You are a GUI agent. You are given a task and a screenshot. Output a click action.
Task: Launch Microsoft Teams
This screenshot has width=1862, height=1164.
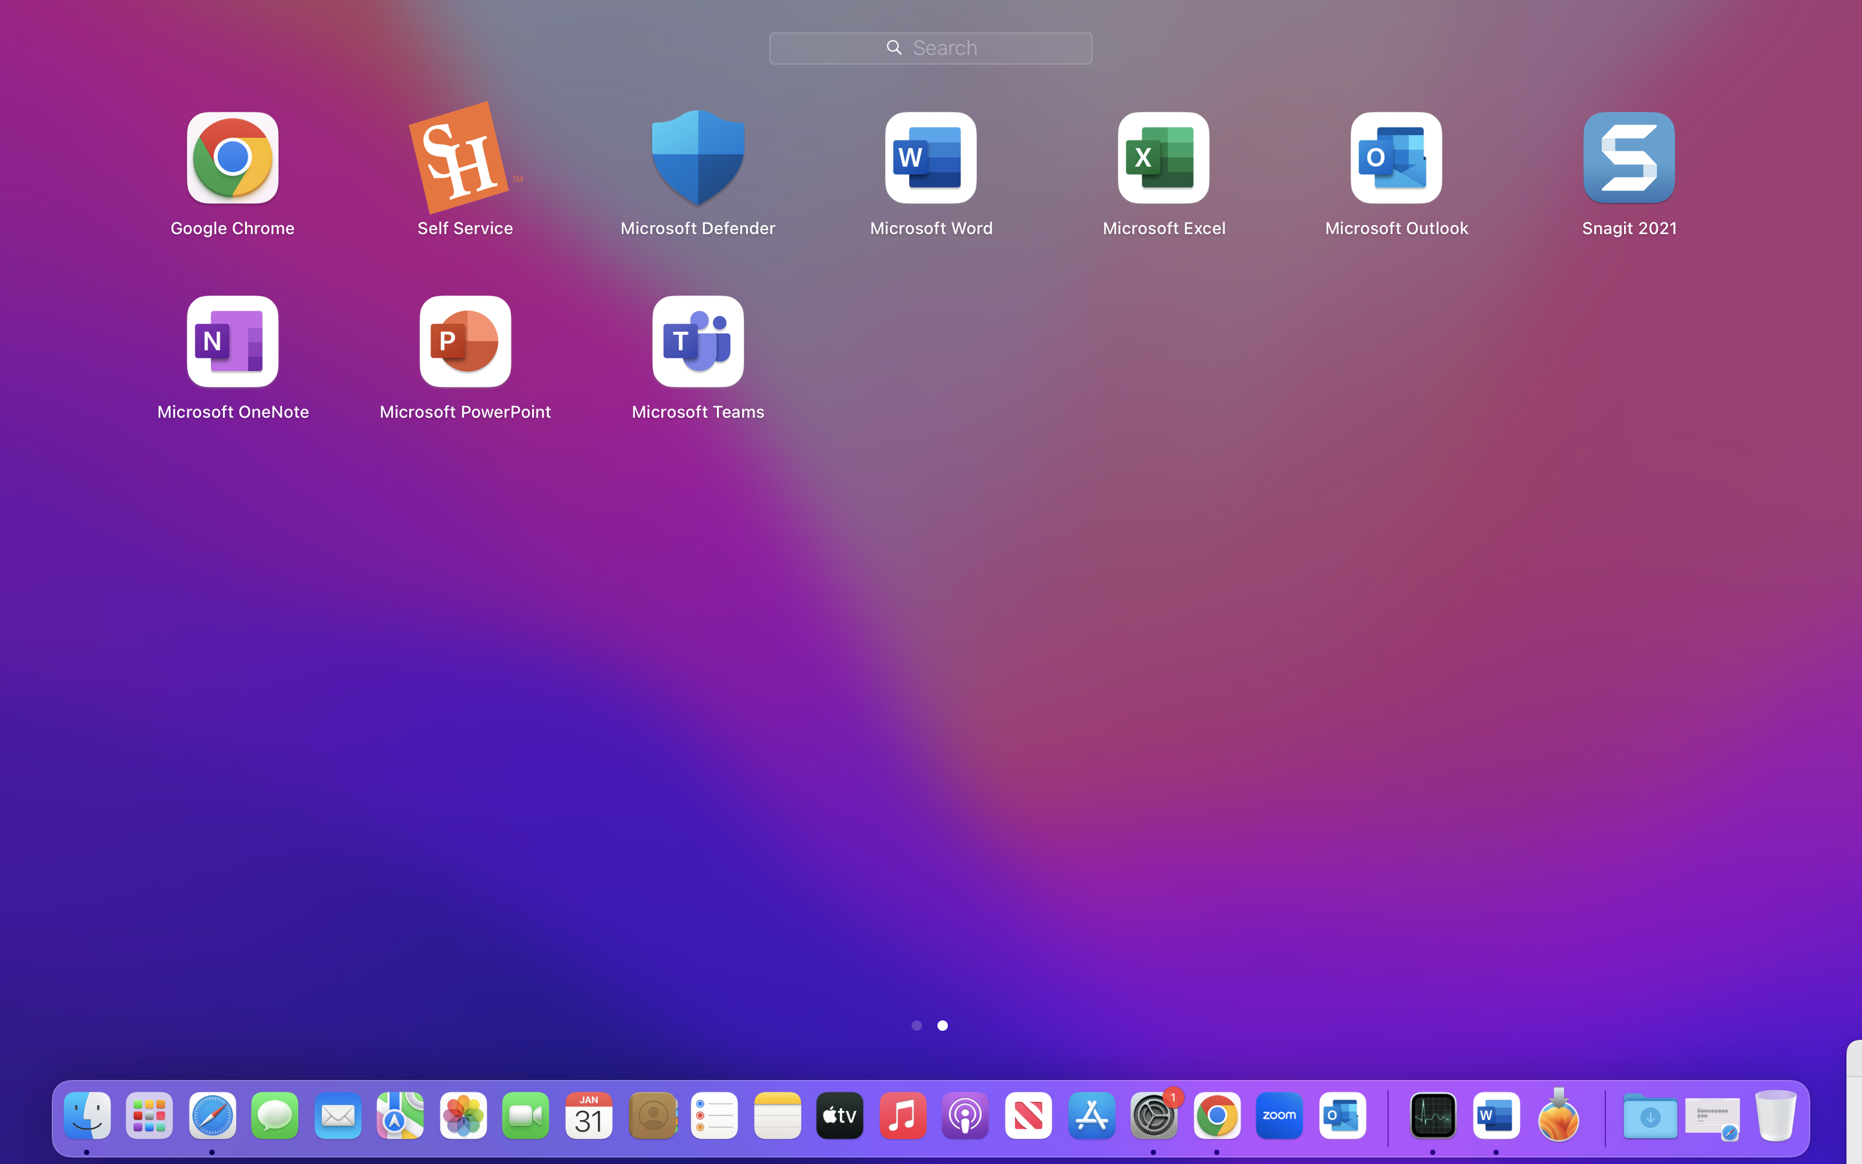[698, 342]
